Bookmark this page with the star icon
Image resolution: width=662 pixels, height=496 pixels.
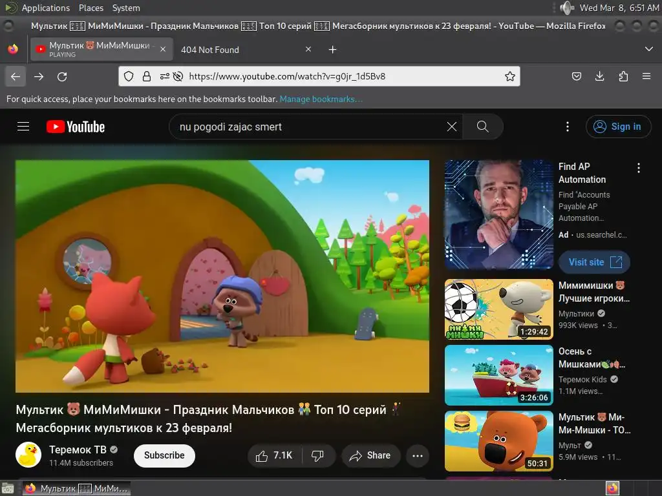click(x=509, y=76)
